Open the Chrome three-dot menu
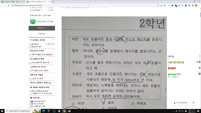 pyautogui.click(x=199, y=5)
